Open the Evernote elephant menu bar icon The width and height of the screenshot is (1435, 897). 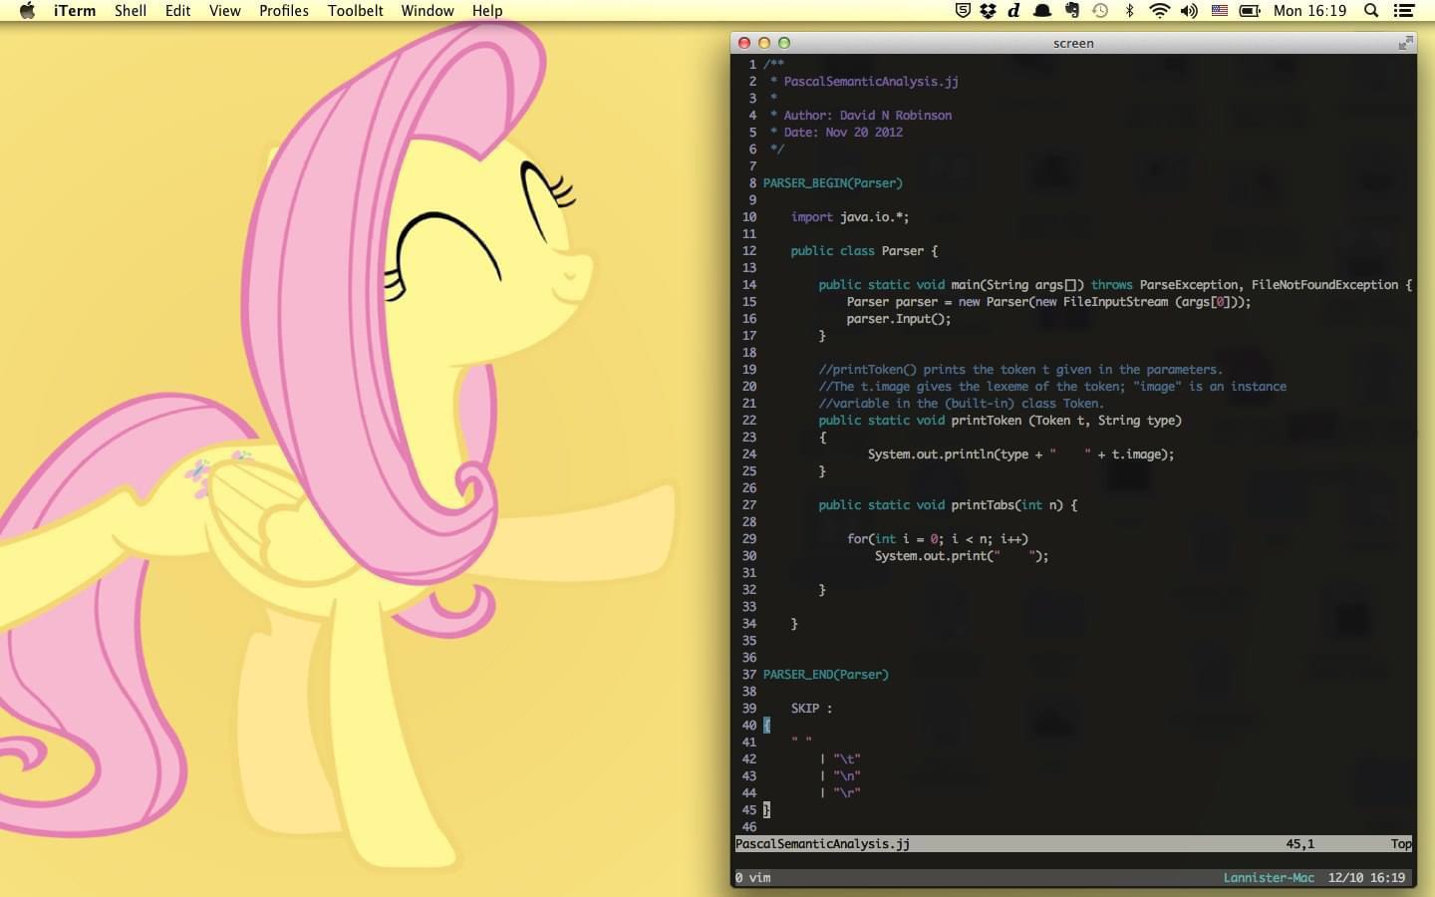pos(1072,11)
